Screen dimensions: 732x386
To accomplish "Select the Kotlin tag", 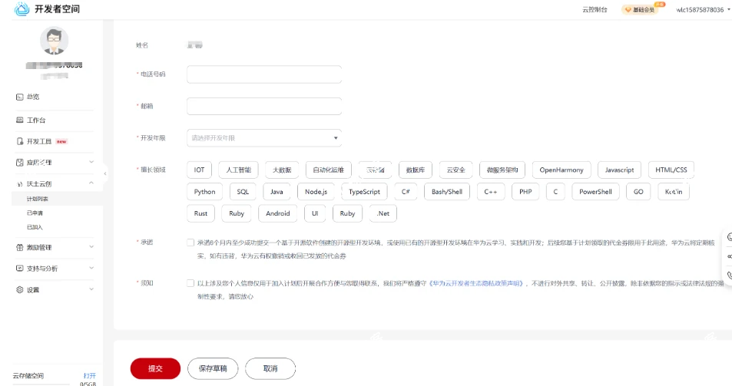I will [x=674, y=192].
